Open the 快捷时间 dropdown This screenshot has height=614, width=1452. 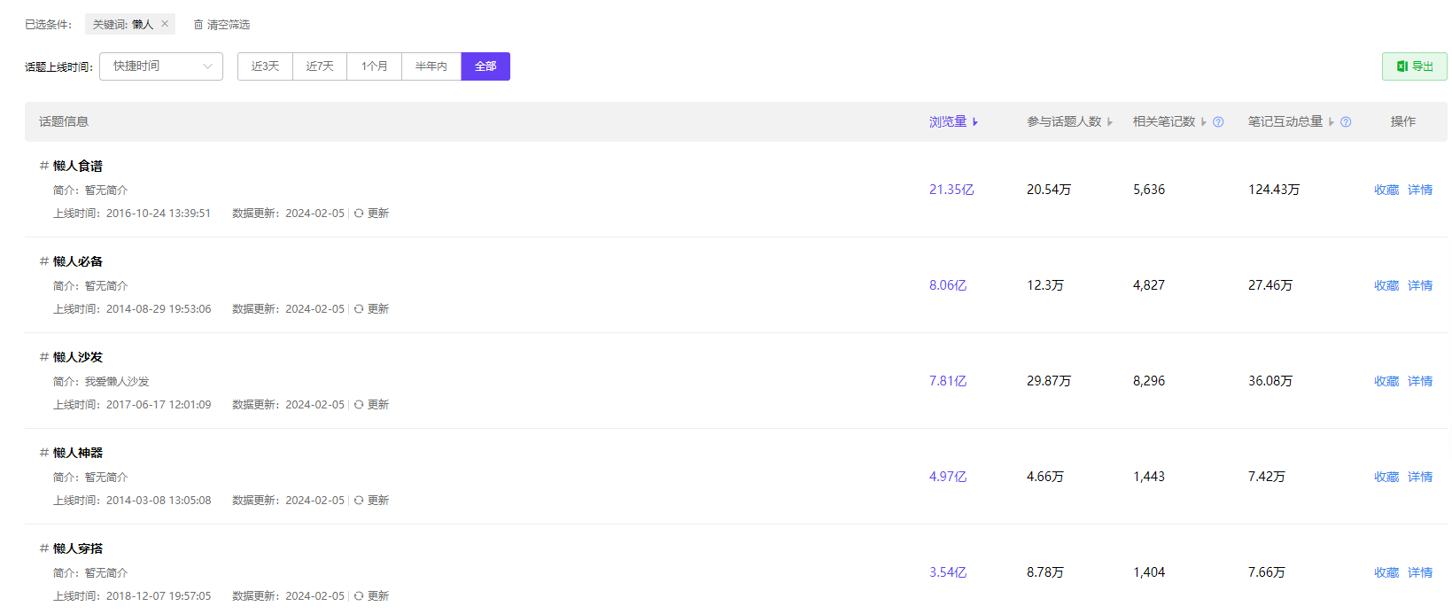[x=161, y=66]
